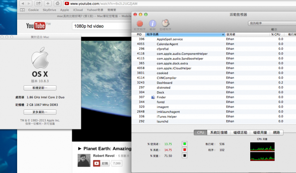Select the com.apple.audio.SandboxHelper row
The width and height of the screenshot is (296, 173).
(x=214, y=58)
